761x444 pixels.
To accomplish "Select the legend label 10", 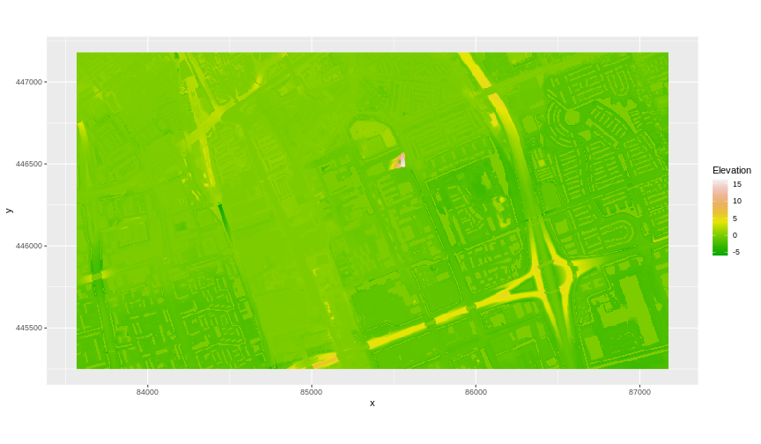I will coord(737,201).
